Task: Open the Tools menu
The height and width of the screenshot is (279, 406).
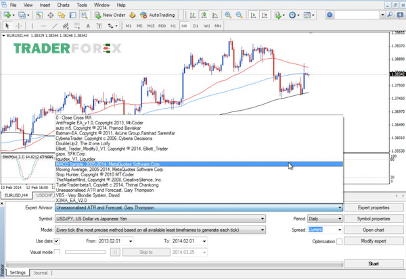Action: point(82,5)
